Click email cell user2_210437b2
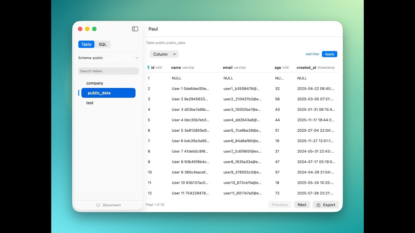Viewport: 415px width, 233px height. click(x=242, y=99)
